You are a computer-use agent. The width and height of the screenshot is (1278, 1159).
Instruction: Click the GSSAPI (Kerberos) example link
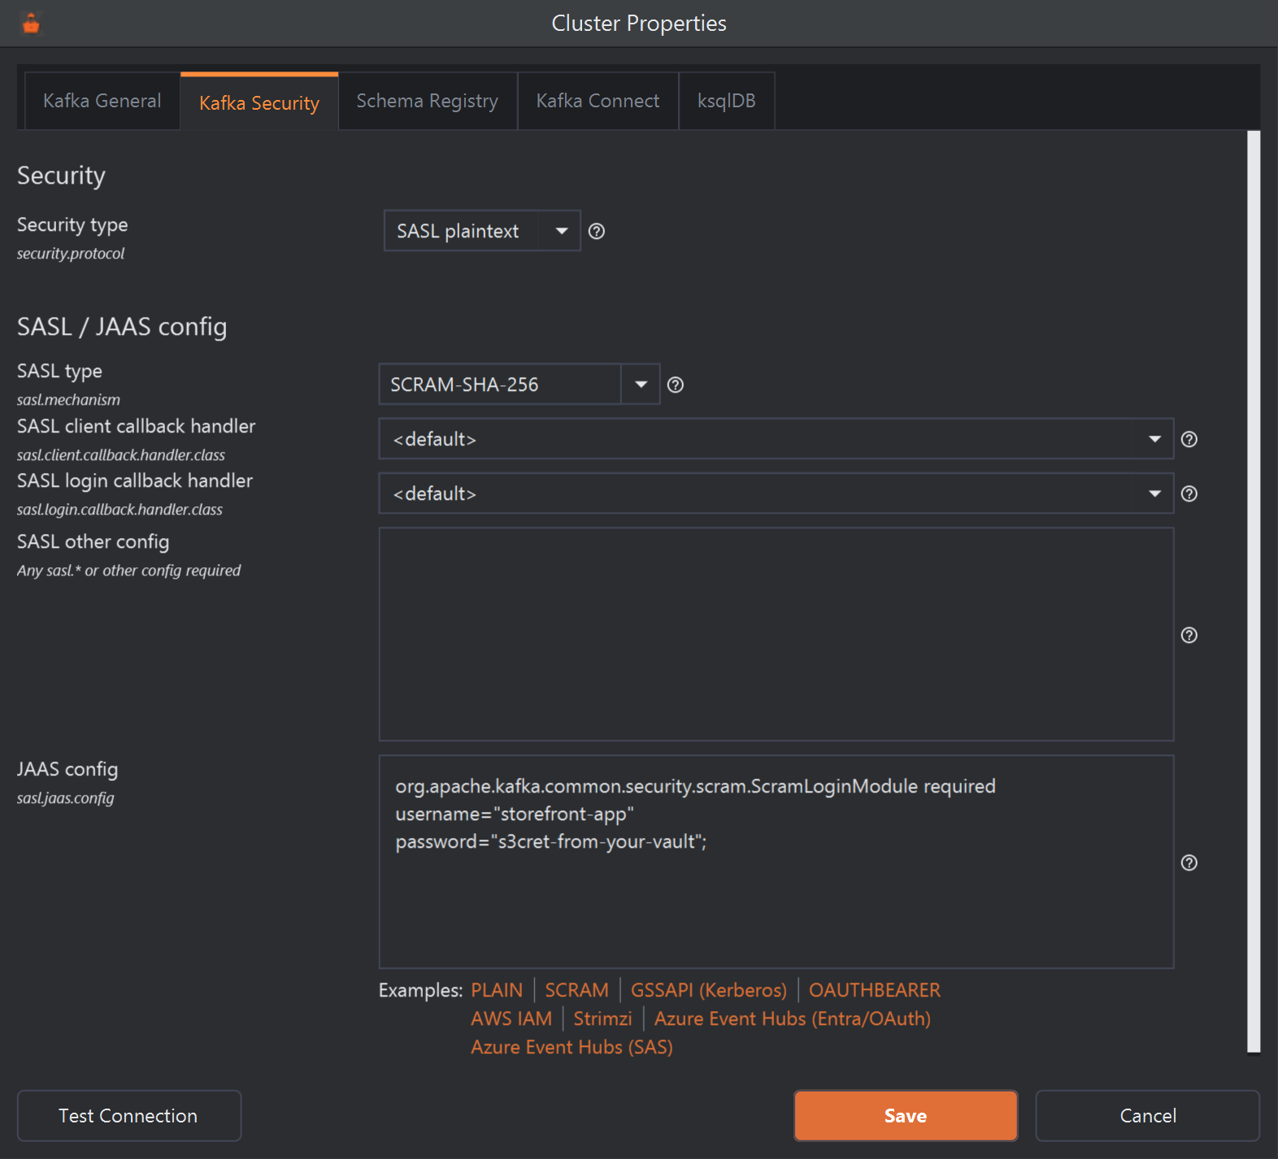(x=709, y=990)
